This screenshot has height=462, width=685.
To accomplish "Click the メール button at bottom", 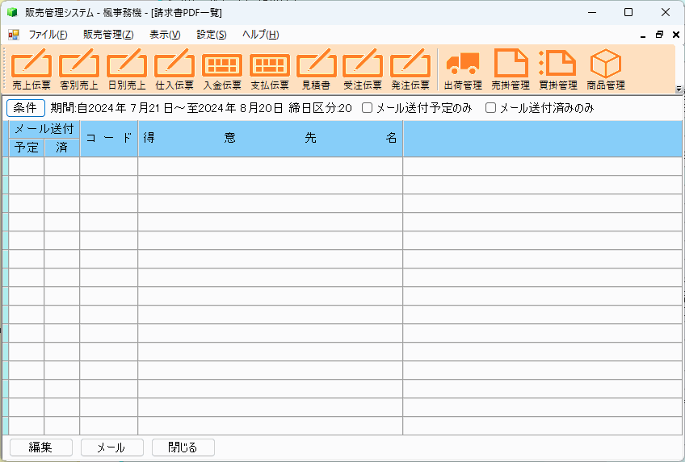I will tap(112, 447).
